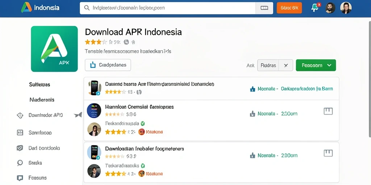The width and height of the screenshot is (371, 185).
Task: Click the orange header button
Action: (289, 8)
